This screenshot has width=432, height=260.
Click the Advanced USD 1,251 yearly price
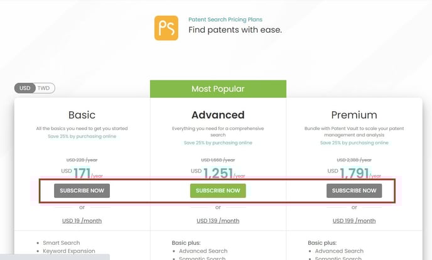tap(218, 173)
